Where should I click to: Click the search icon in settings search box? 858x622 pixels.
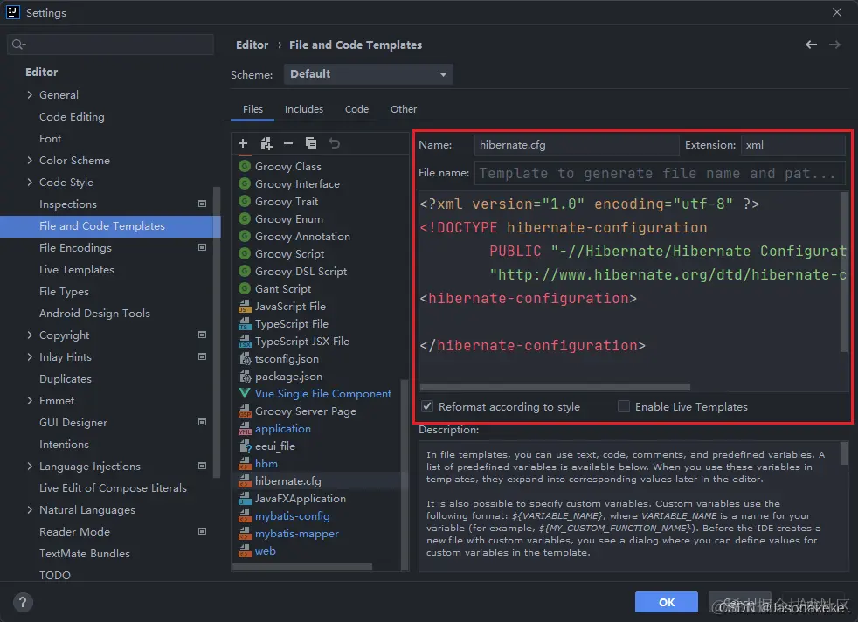click(x=18, y=45)
